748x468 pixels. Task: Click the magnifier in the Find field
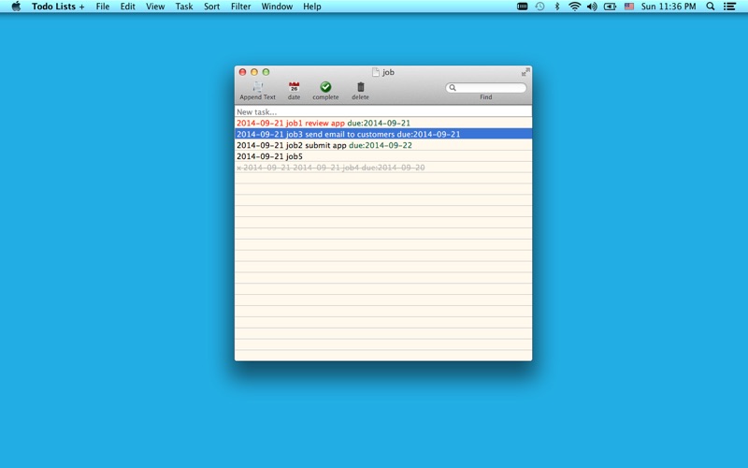coord(453,88)
